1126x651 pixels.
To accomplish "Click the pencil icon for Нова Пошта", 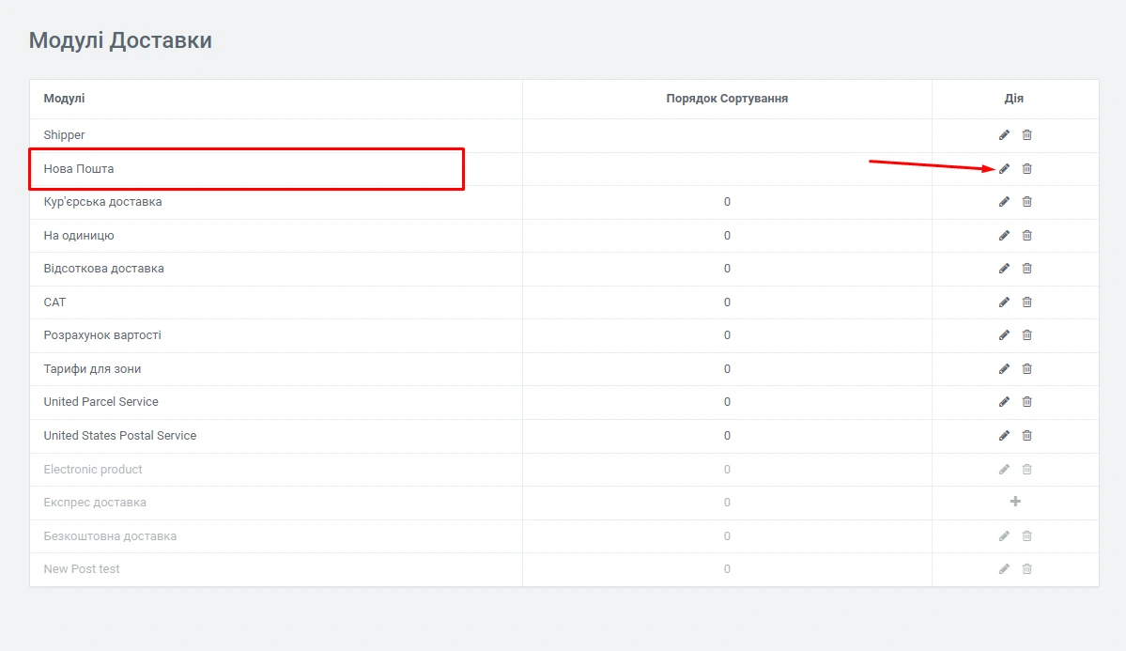I will click(1004, 169).
